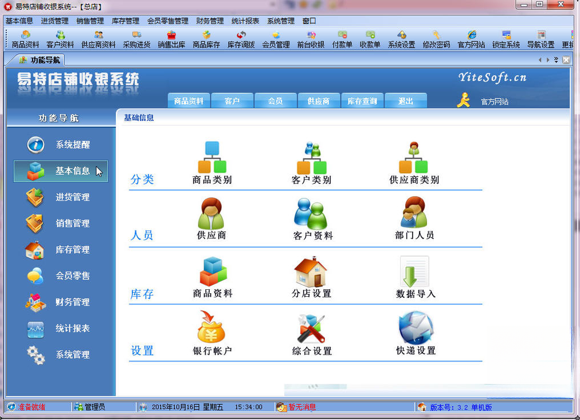Expand the tab list dropdown arrow

click(556, 60)
